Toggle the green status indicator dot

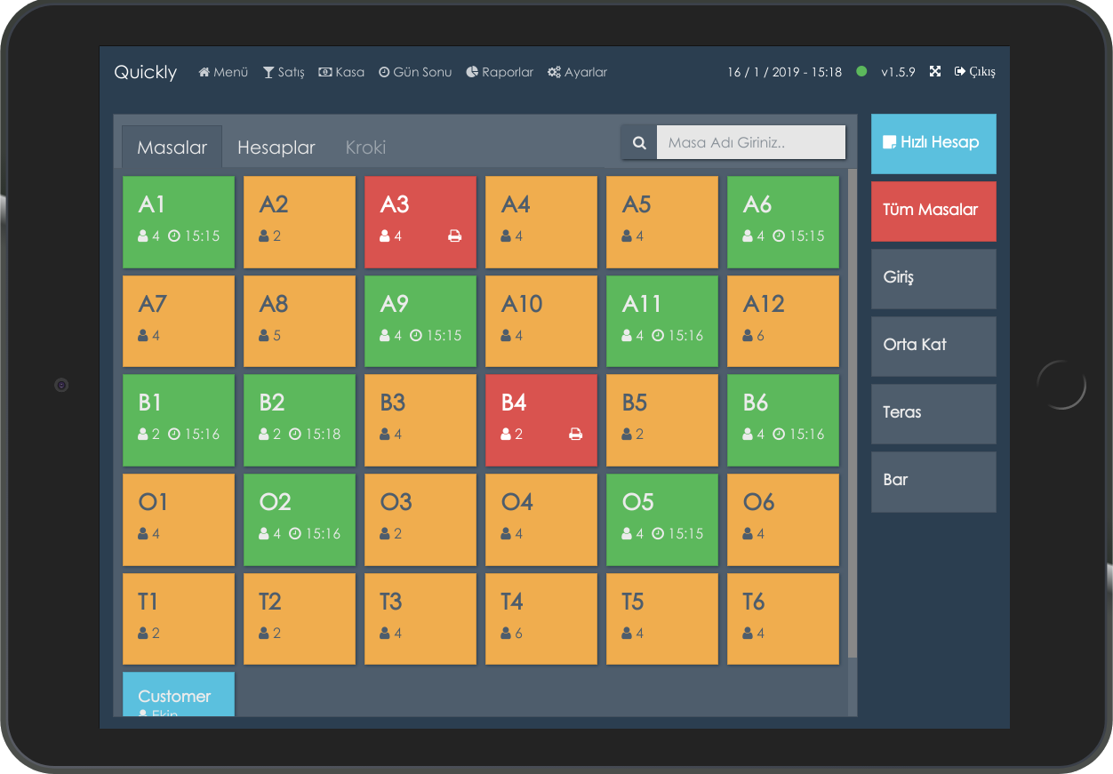(861, 72)
